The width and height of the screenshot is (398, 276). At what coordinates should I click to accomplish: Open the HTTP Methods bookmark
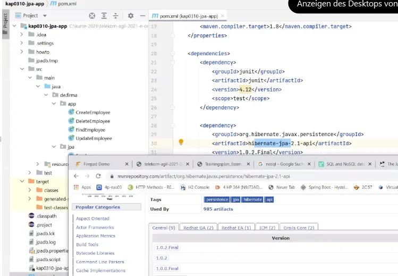point(151,187)
